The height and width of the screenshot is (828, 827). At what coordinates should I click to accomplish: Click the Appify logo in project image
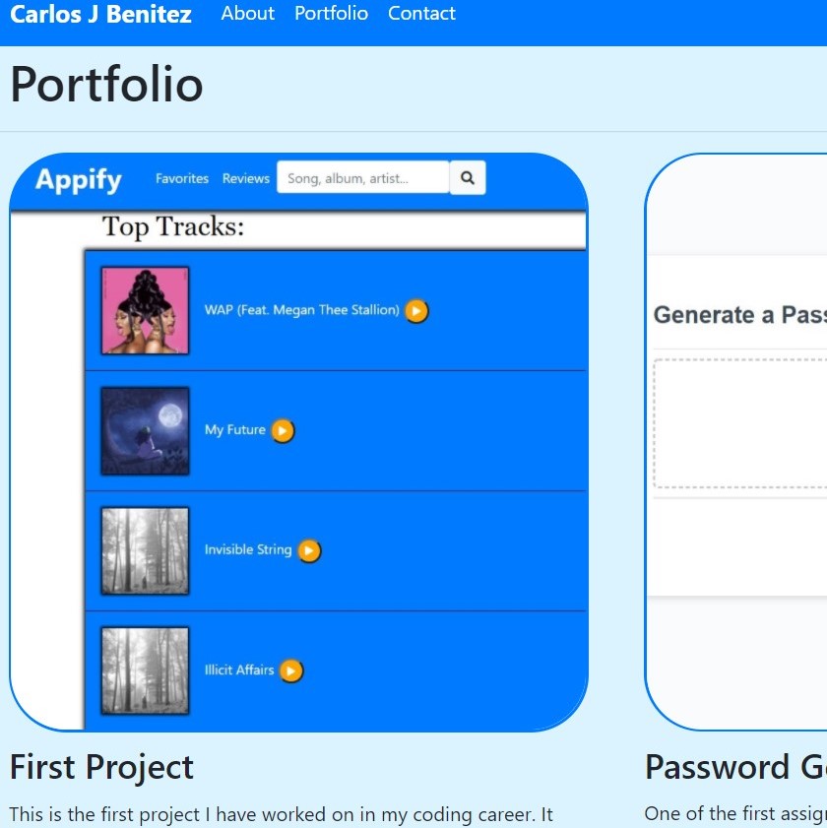coord(79,179)
